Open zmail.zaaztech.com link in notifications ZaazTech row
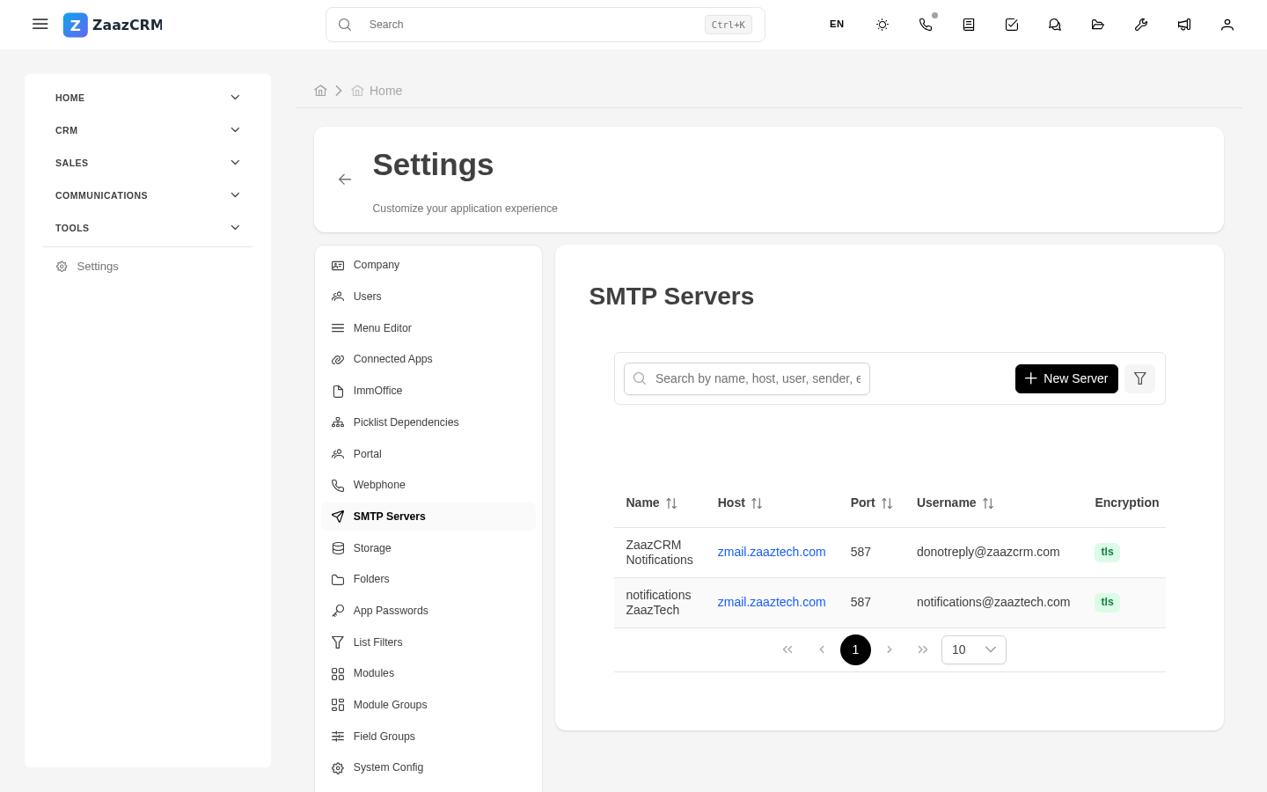The width and height of the screenshot is (1267, 792). click(x=772, y=602)
